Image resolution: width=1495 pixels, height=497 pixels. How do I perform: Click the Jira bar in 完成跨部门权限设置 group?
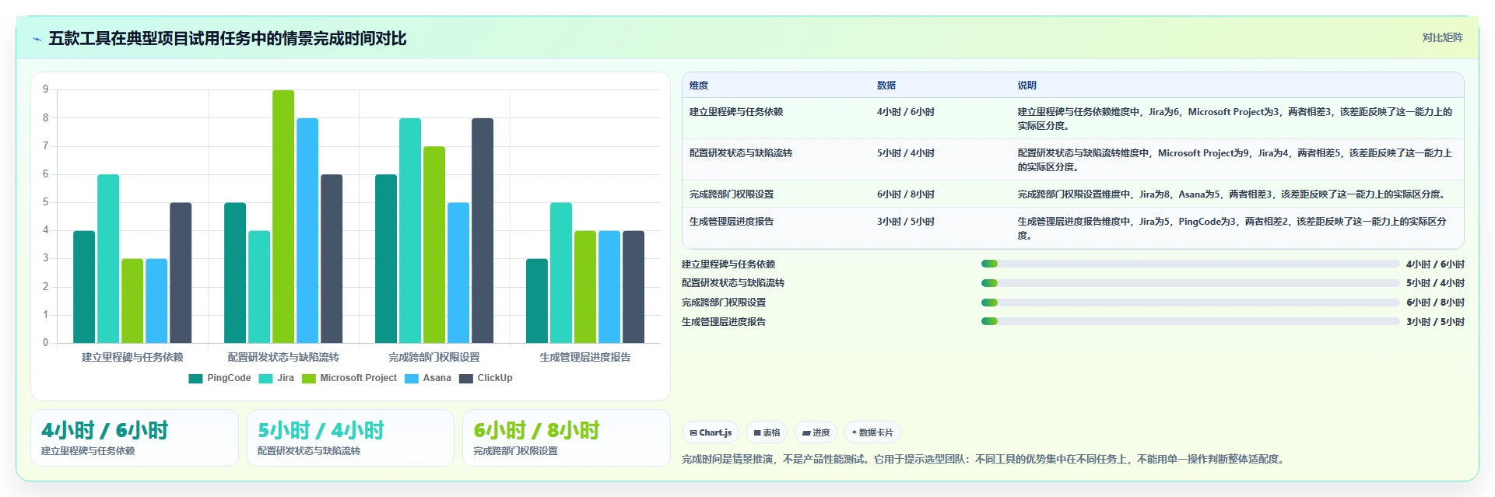410,230
